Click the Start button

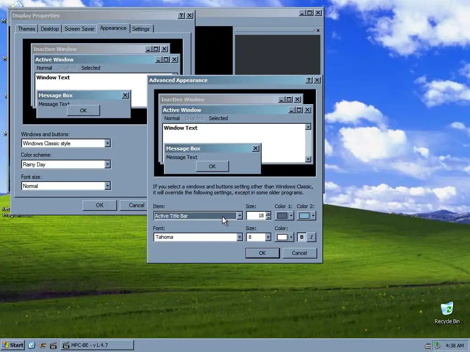pyautogui.click(x=12, y=345)
